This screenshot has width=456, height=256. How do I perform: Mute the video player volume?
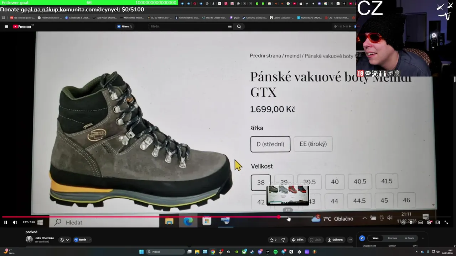15,222
